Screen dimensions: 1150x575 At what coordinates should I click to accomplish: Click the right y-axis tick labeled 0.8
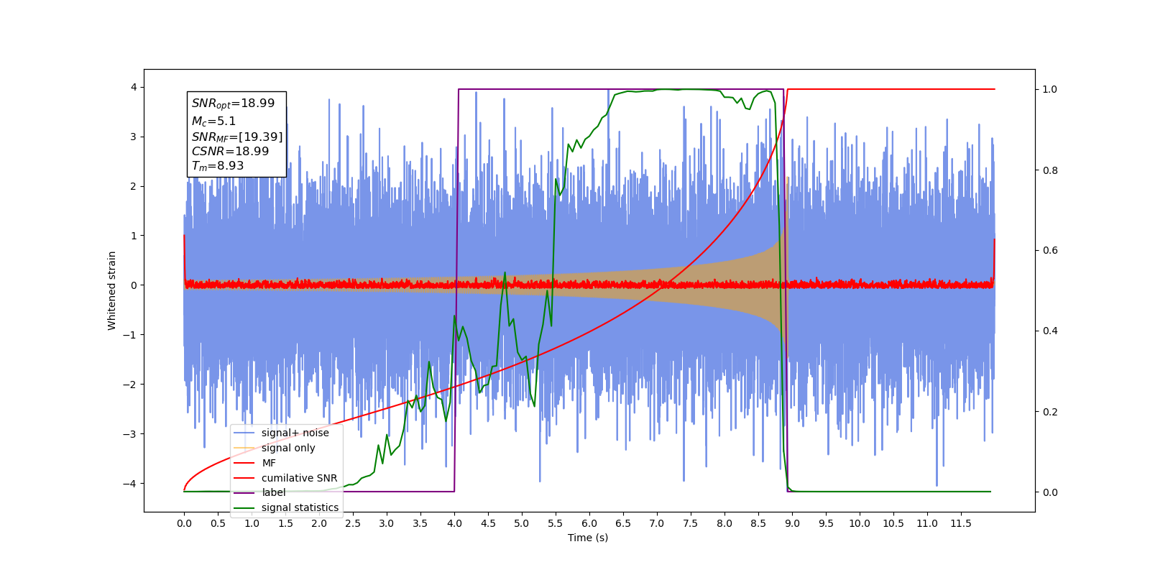tap(1050, 170)
